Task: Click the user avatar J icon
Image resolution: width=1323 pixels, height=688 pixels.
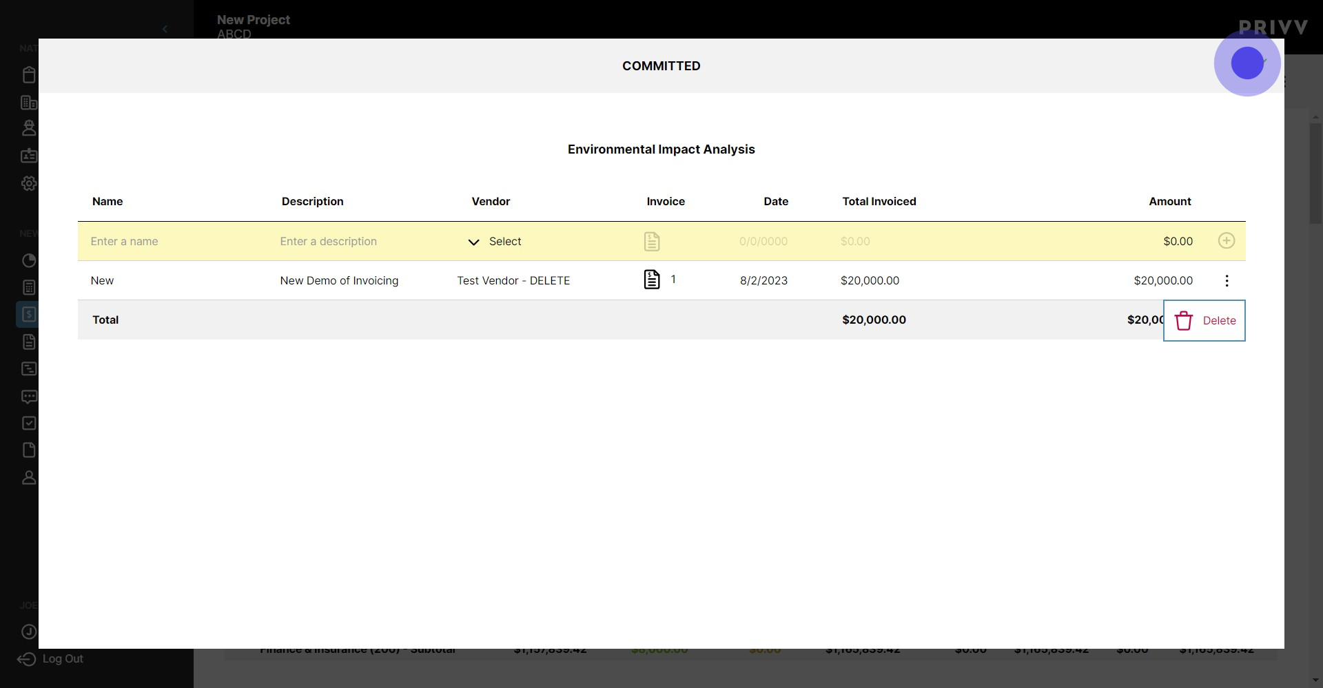Action: pyautogui.click(x=29, y=632)
